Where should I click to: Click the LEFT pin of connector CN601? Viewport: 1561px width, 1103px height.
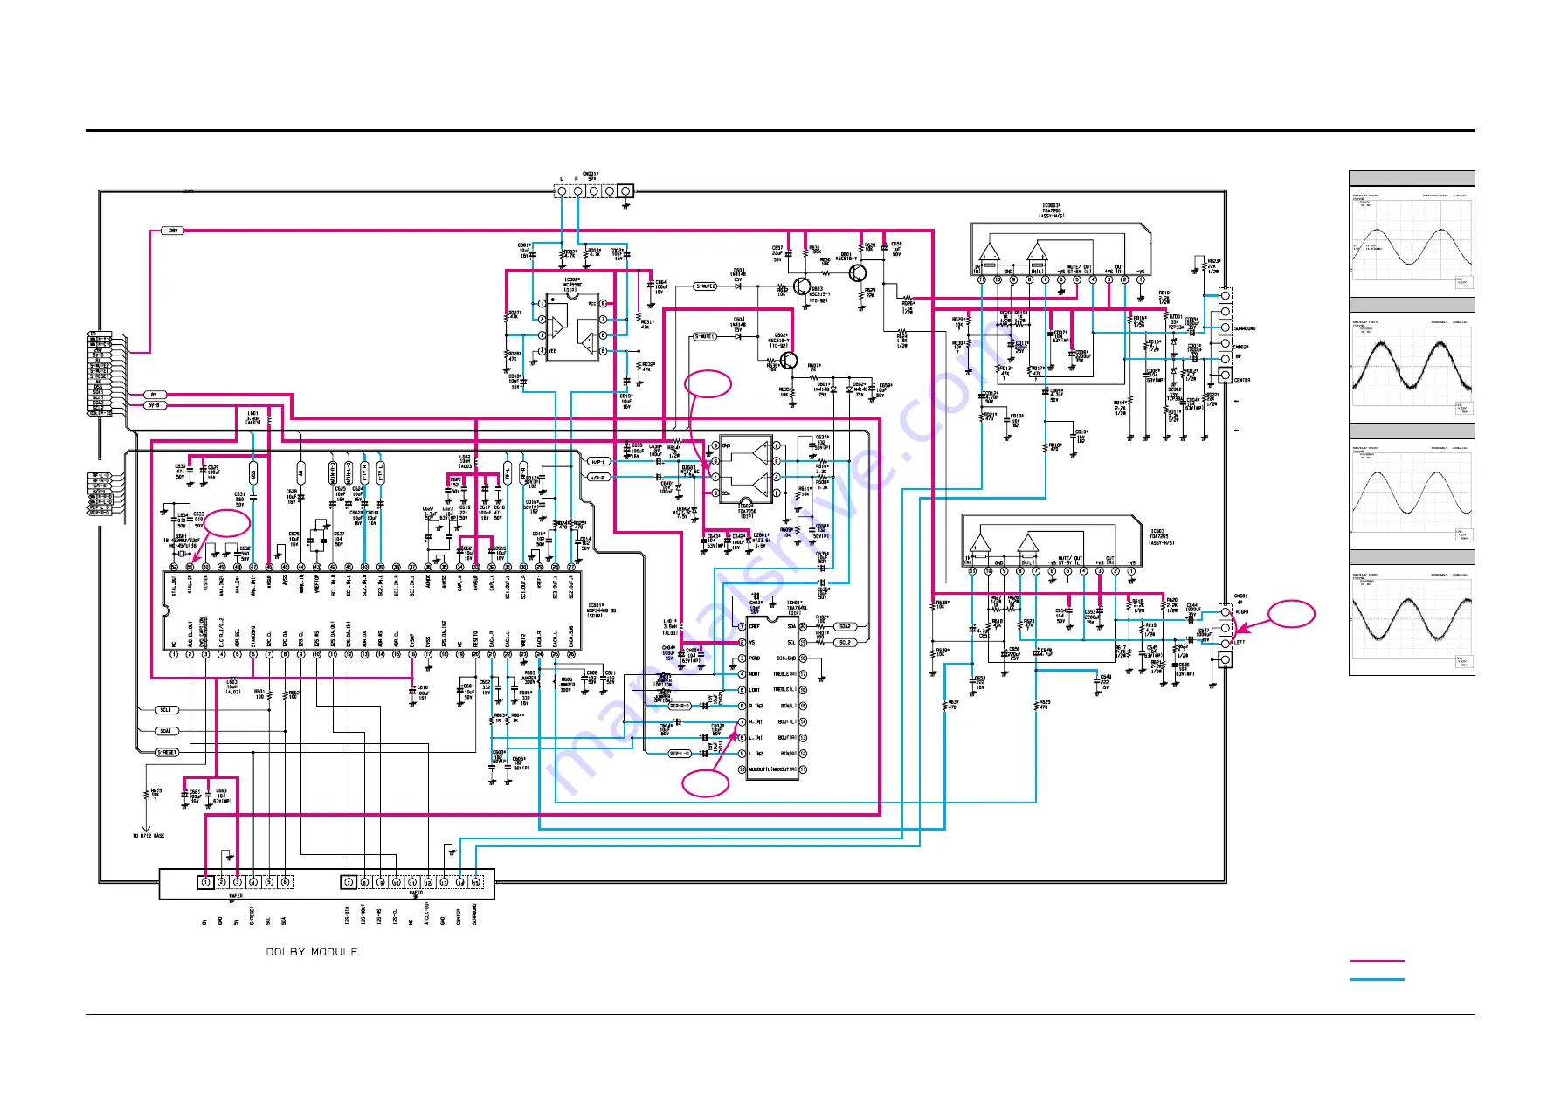(1225, 643)
